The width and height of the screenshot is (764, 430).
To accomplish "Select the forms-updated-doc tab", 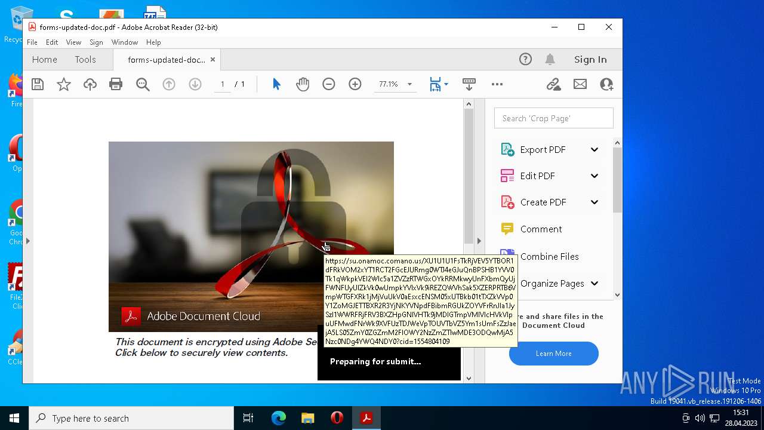I will (x=167, y=60).
